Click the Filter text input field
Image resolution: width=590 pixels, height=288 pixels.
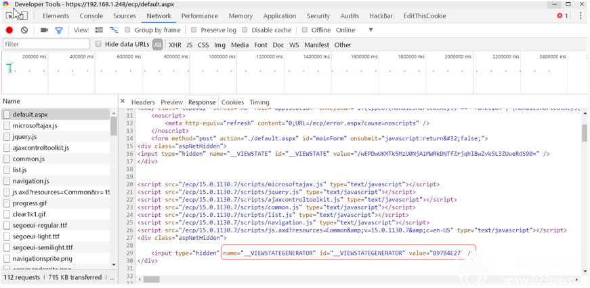tap(47, 44)
